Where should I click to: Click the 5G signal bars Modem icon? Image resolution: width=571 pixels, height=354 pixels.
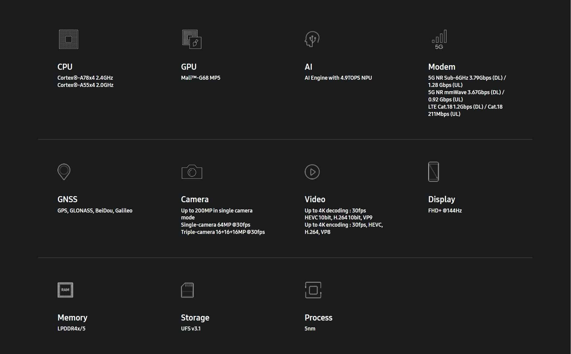coord(439,40)
